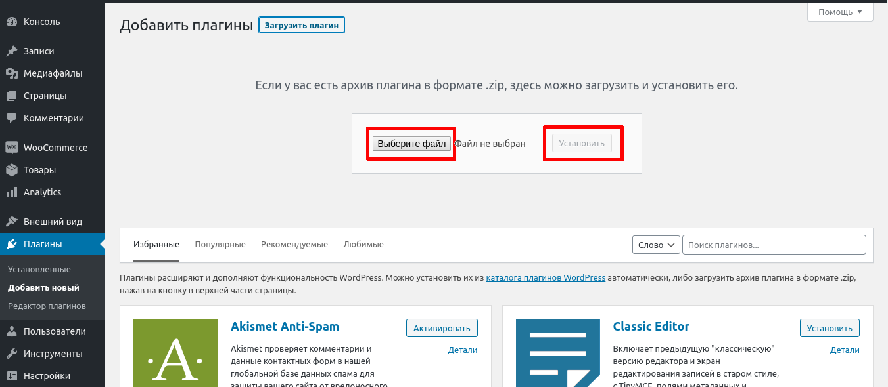The width and height of the screenshot is (888, 387).
Task: Switch to the Популярные tab
Action: [x=220, y=245]
